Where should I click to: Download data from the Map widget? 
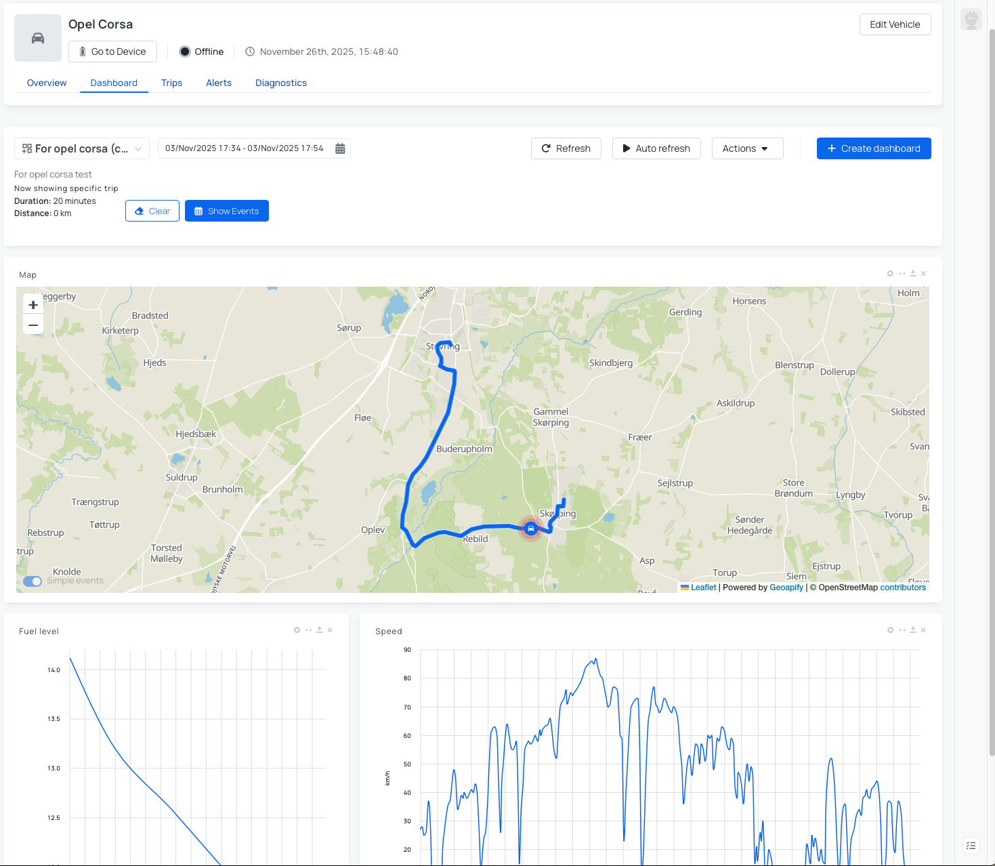pyautogui.click(x=912, y=273)
